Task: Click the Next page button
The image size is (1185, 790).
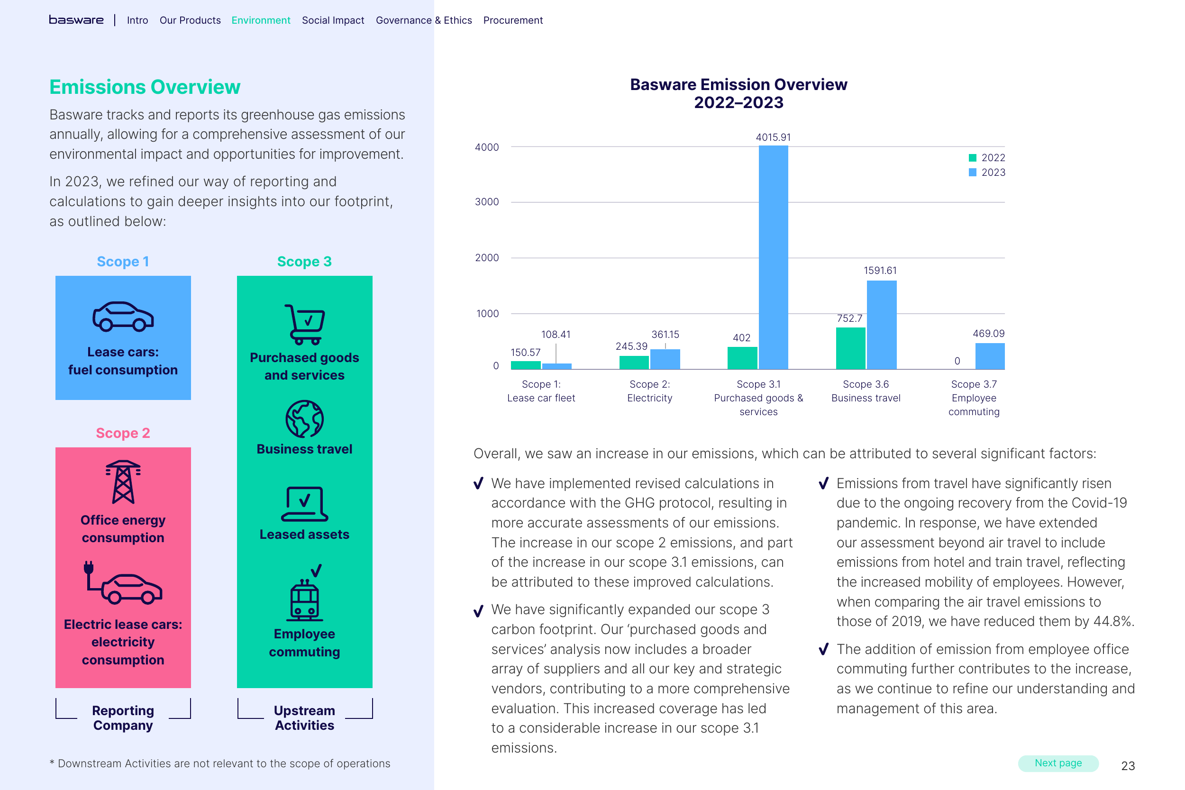Action: pos(1058,763)
